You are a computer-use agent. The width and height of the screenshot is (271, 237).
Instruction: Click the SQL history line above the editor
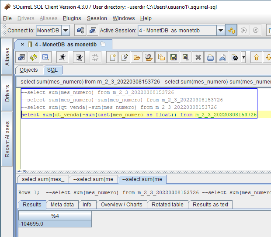[144, 82]
